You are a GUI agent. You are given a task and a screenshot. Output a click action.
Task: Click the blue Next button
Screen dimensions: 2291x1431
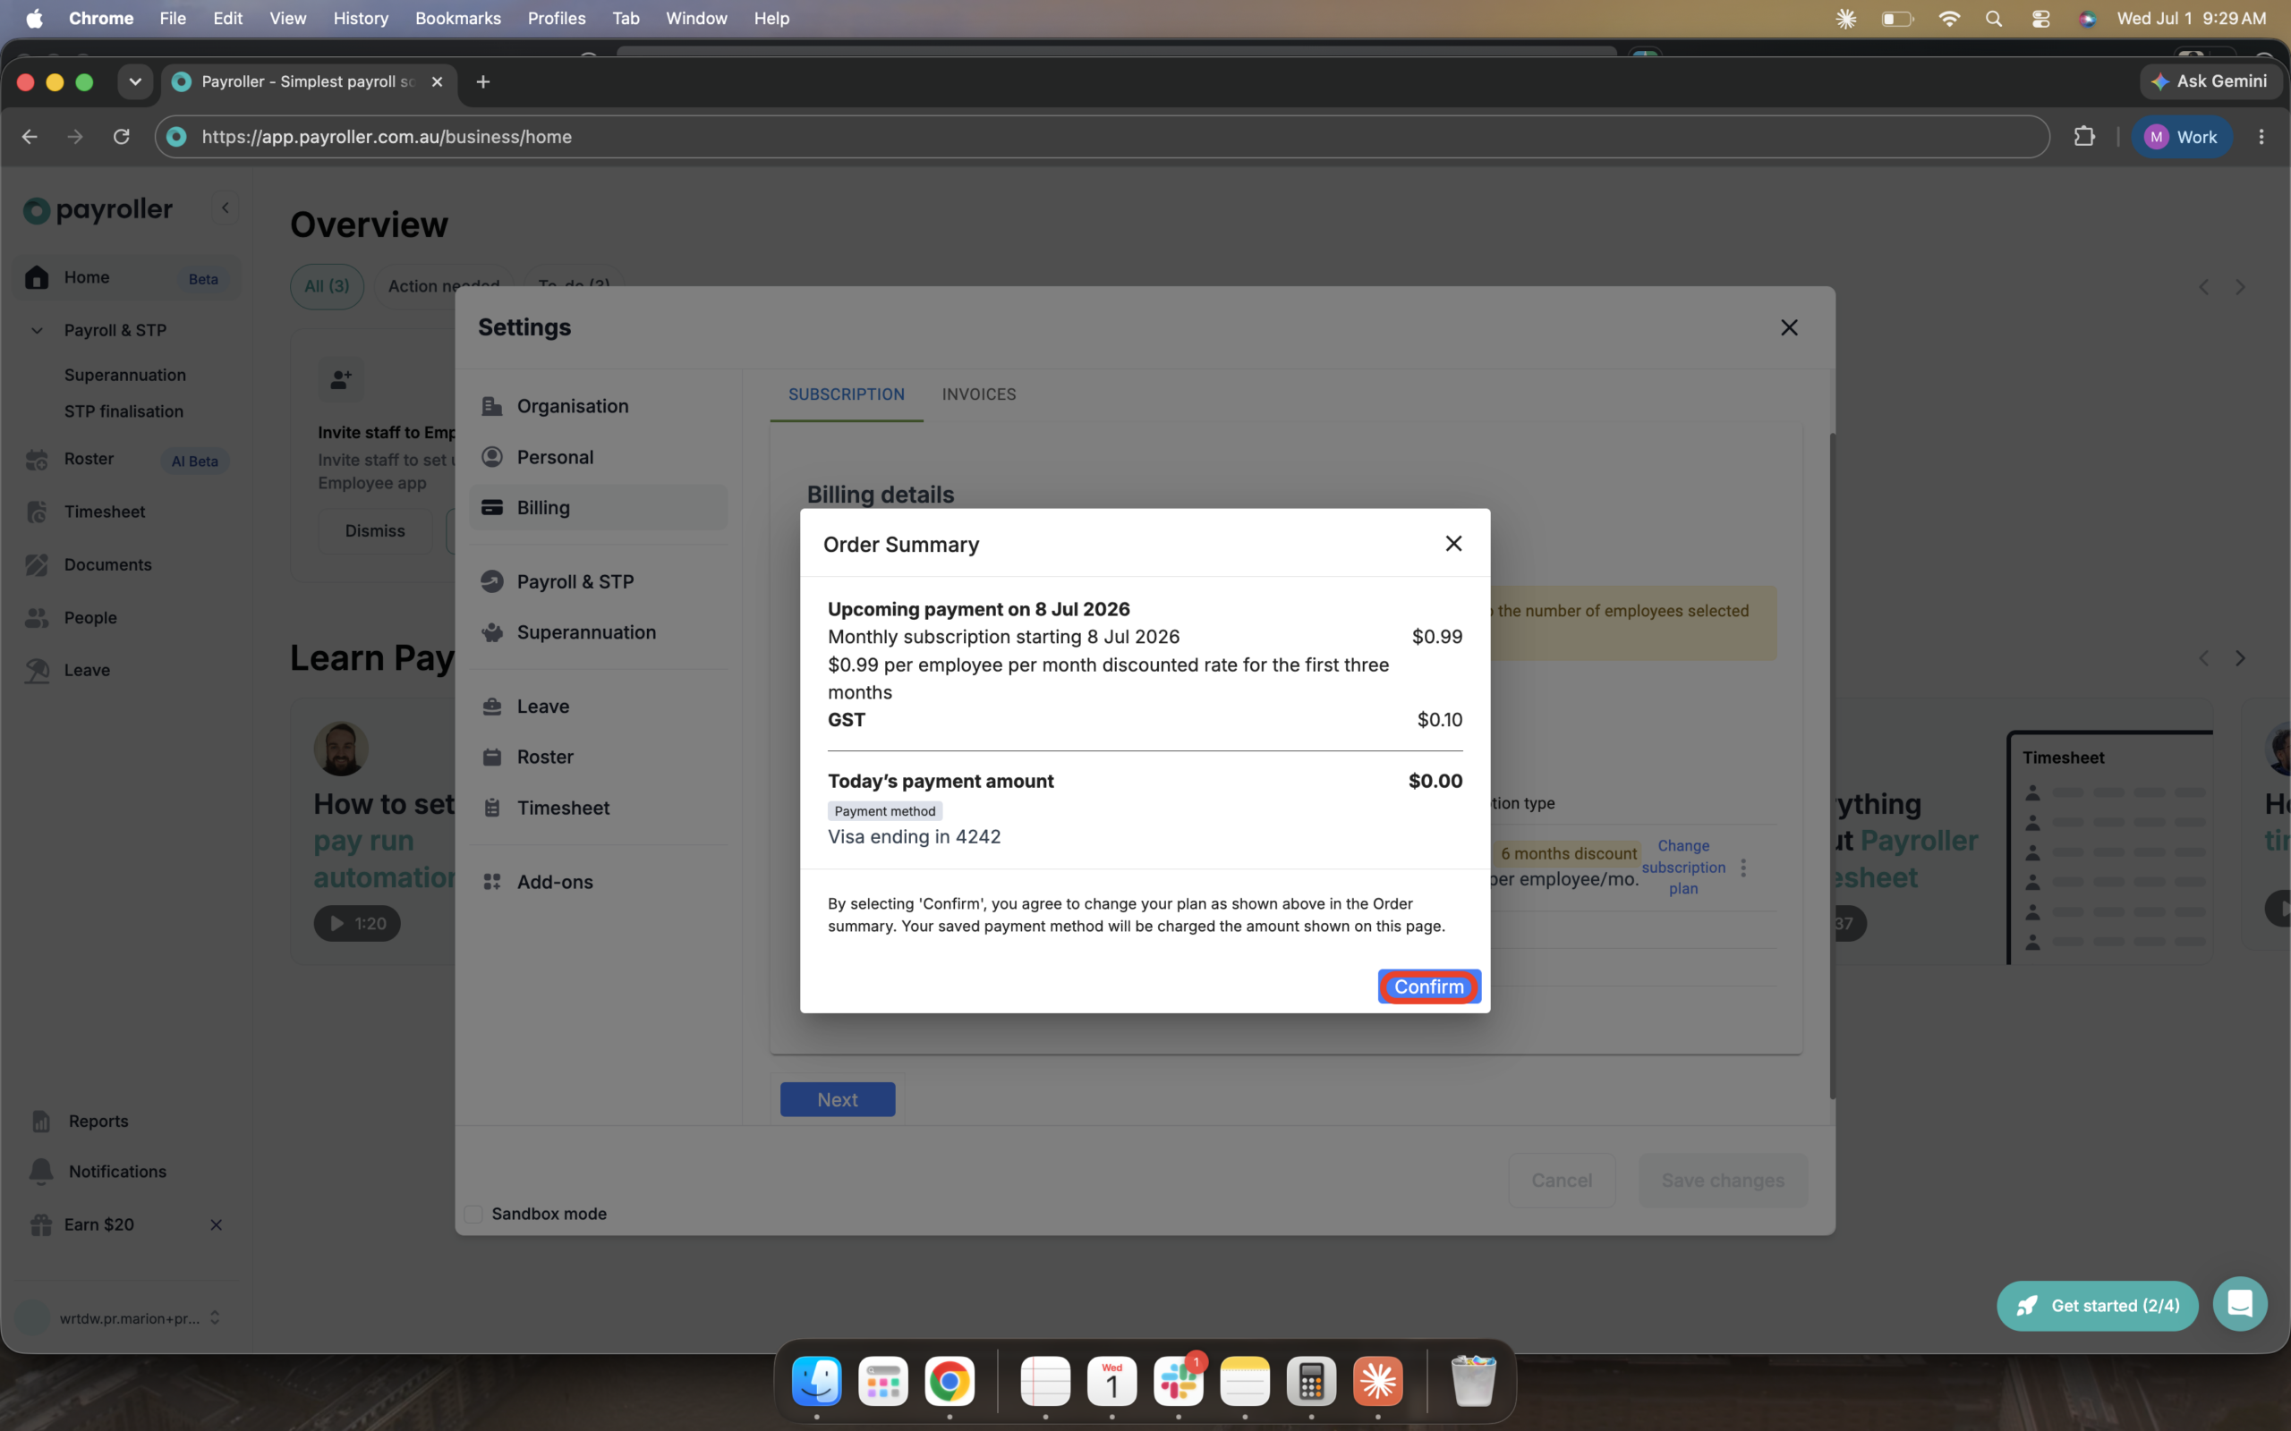click(x=837, y=1100)
